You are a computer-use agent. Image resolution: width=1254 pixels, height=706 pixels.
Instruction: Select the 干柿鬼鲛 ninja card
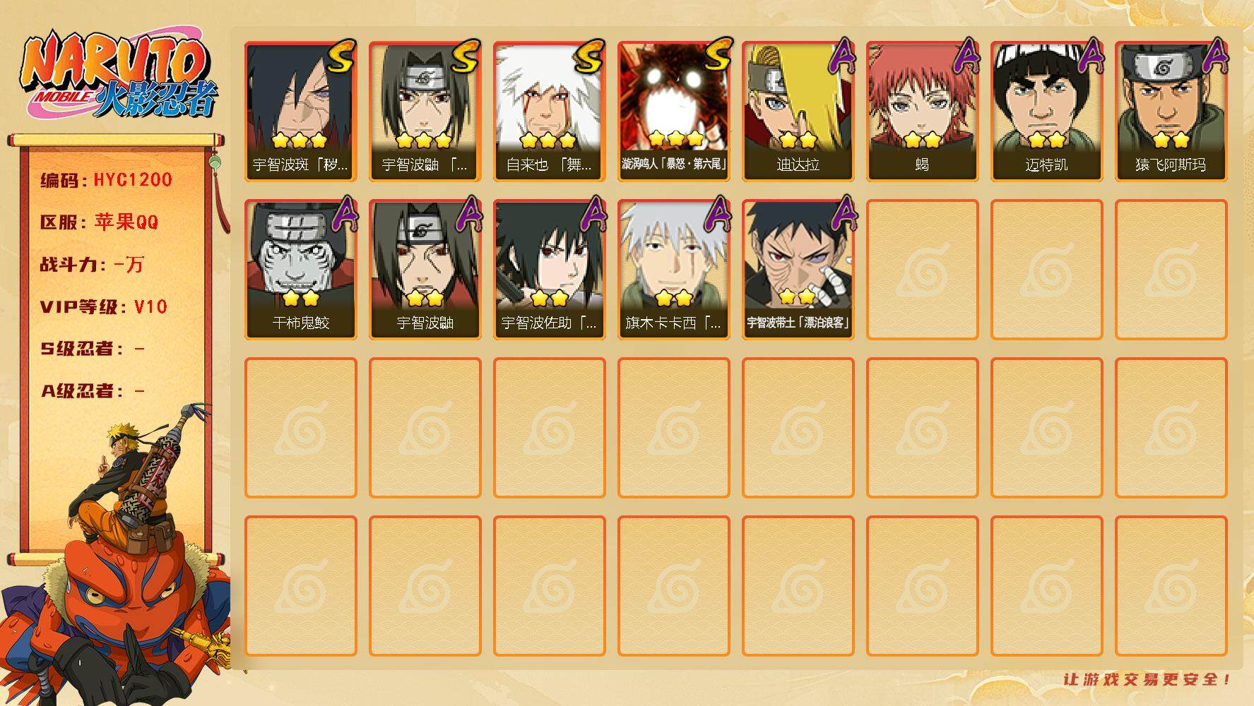[300, 270]
